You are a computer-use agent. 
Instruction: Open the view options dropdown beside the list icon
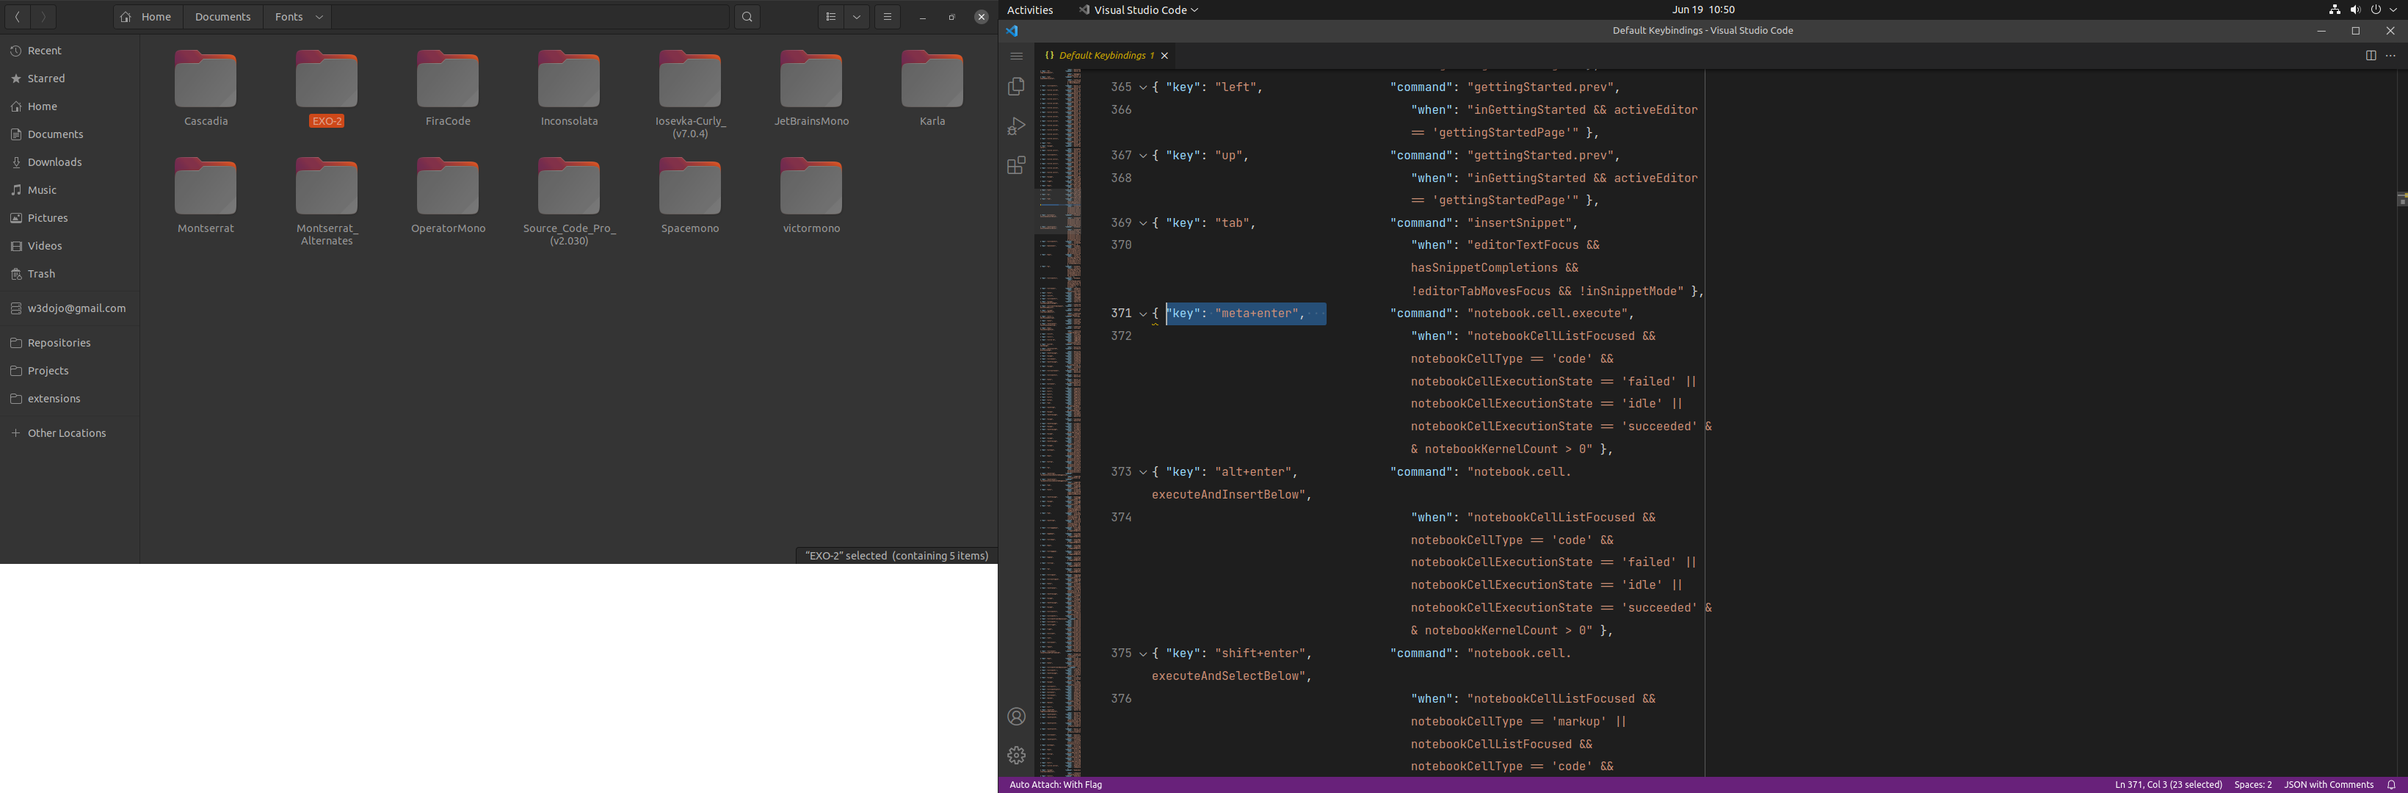[856, 17]
